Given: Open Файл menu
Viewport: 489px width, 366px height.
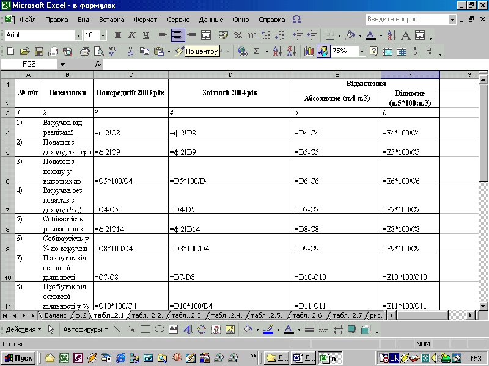Looking at the screenshot, I should point(28,20).
